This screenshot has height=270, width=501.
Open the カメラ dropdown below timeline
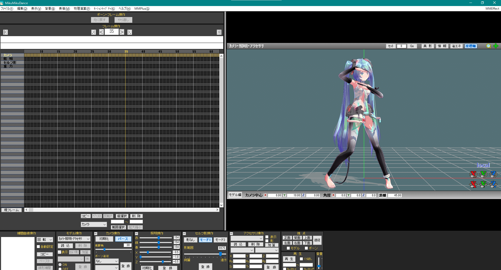pos(94,224)
